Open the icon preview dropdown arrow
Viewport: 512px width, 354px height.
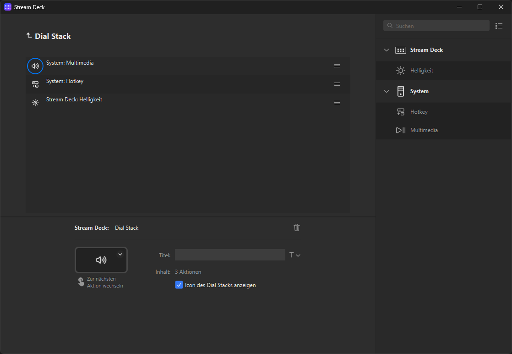click(x=120, y=254)
